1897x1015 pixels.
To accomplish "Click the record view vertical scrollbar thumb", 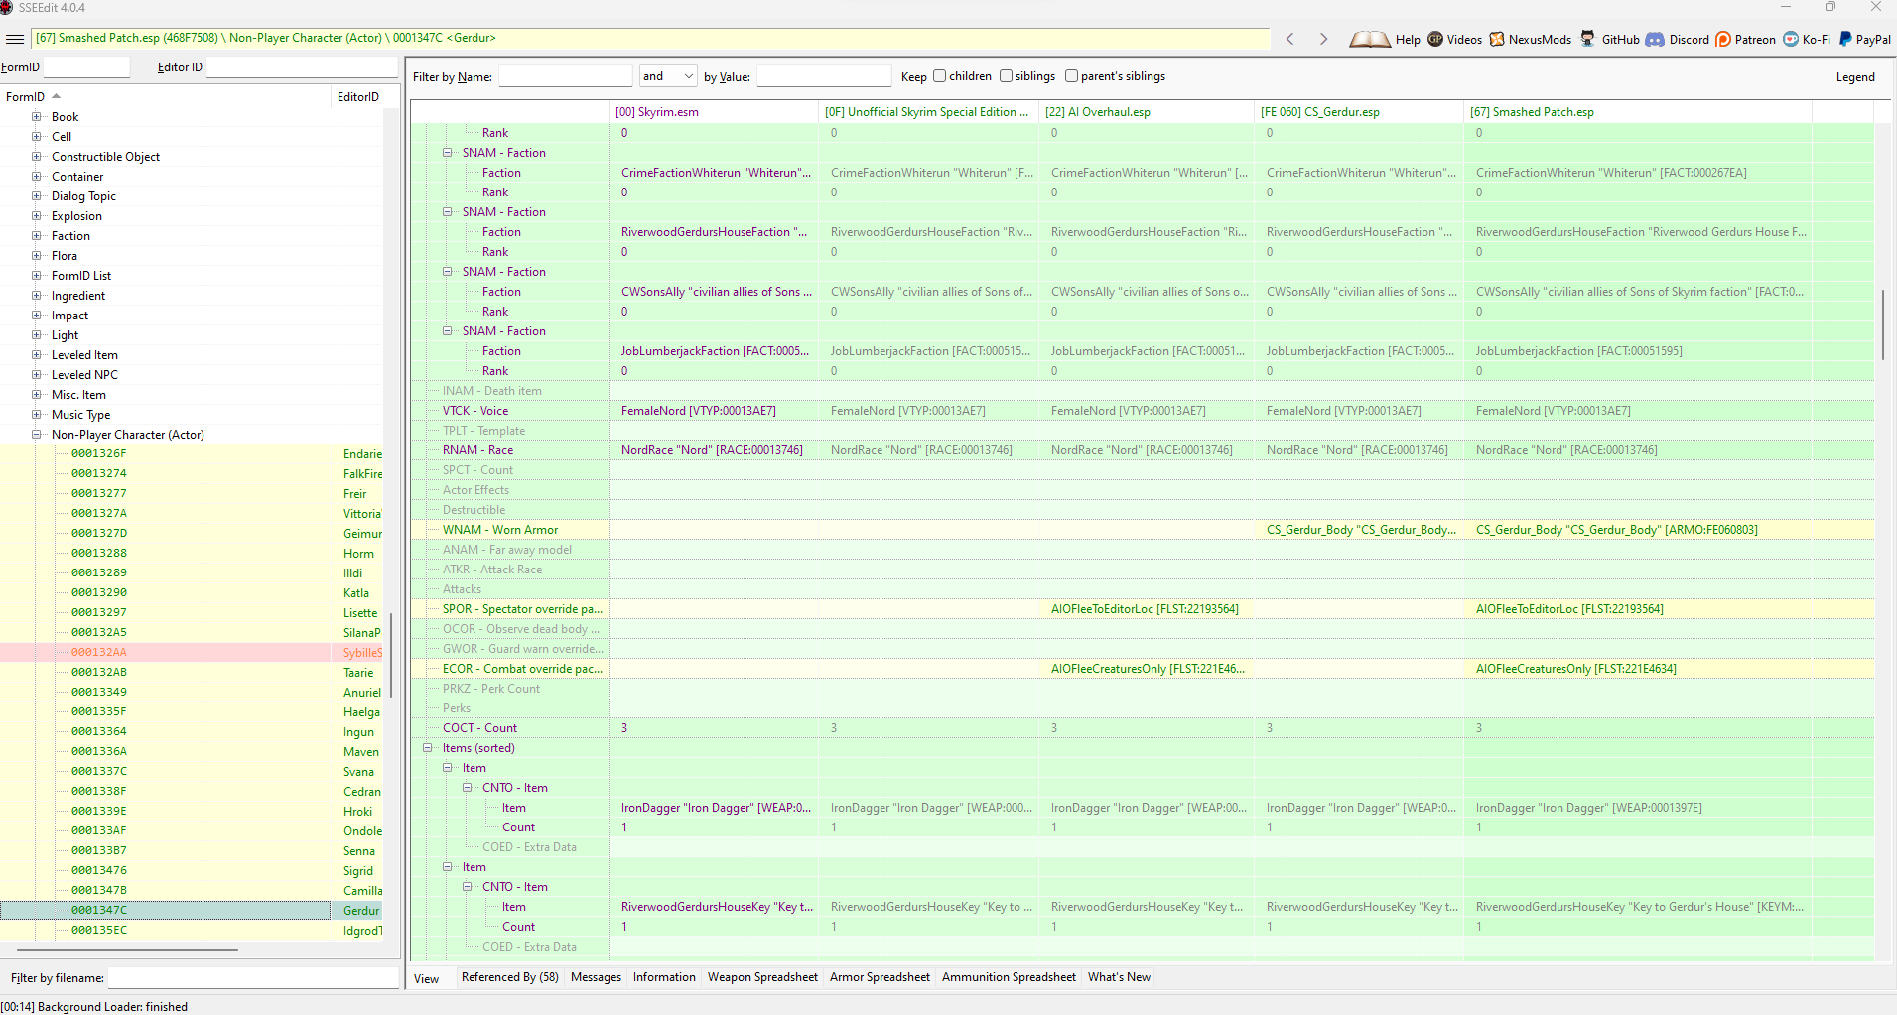I will click(1883, 324).
